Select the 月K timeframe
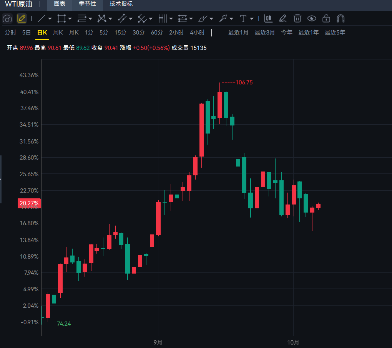This screenshot has height=348, width=392. 74,33
